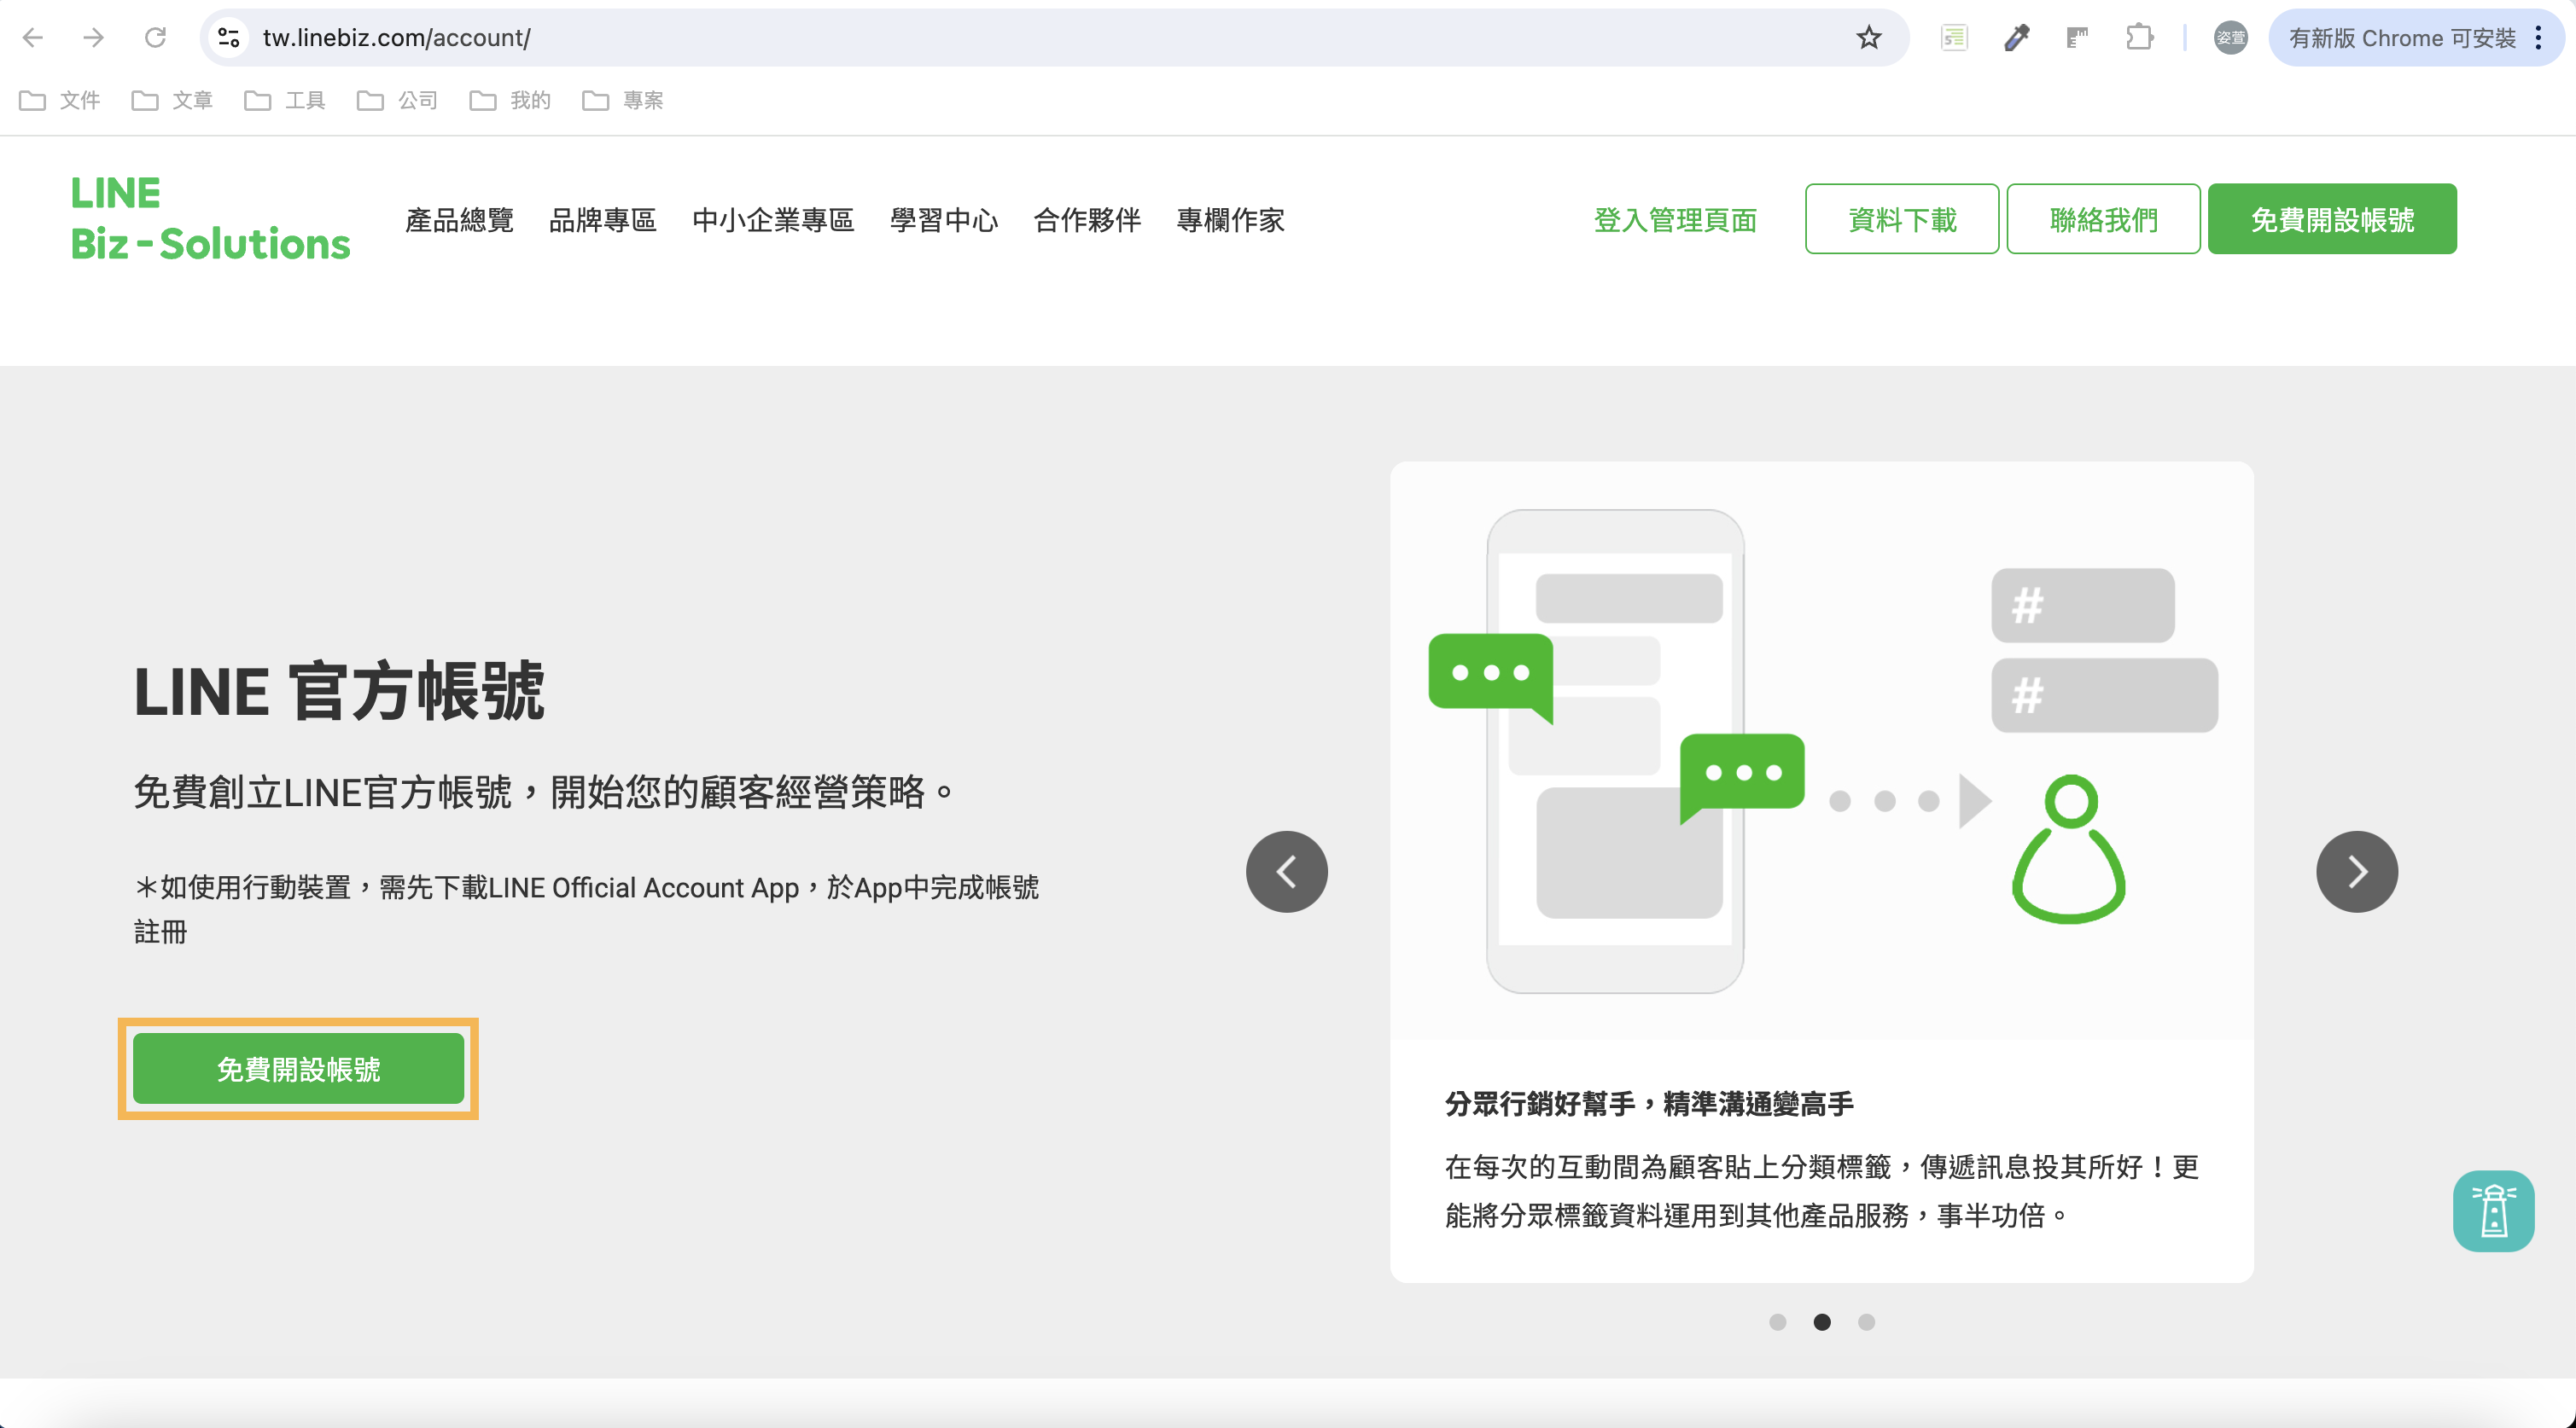Bookmark this page with the star icon
Screen dimensions: 2576x1428
point(1868,38)
